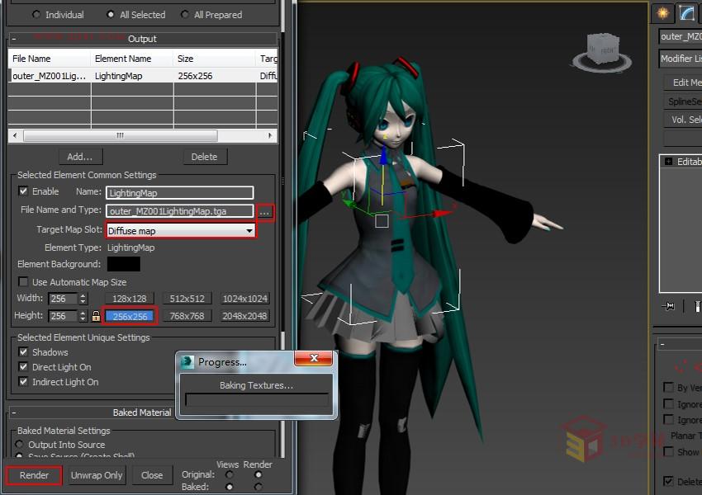Set map size to 1024x1024
Screen dimensions: 702x495
click(244, 299)
